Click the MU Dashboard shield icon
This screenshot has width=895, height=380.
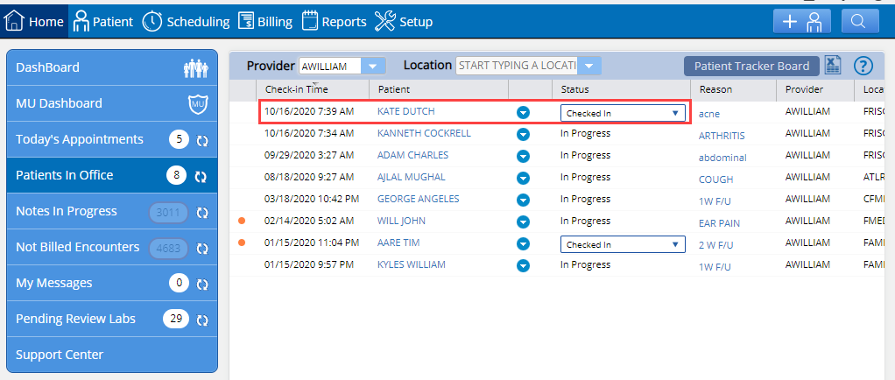[198, 104]
